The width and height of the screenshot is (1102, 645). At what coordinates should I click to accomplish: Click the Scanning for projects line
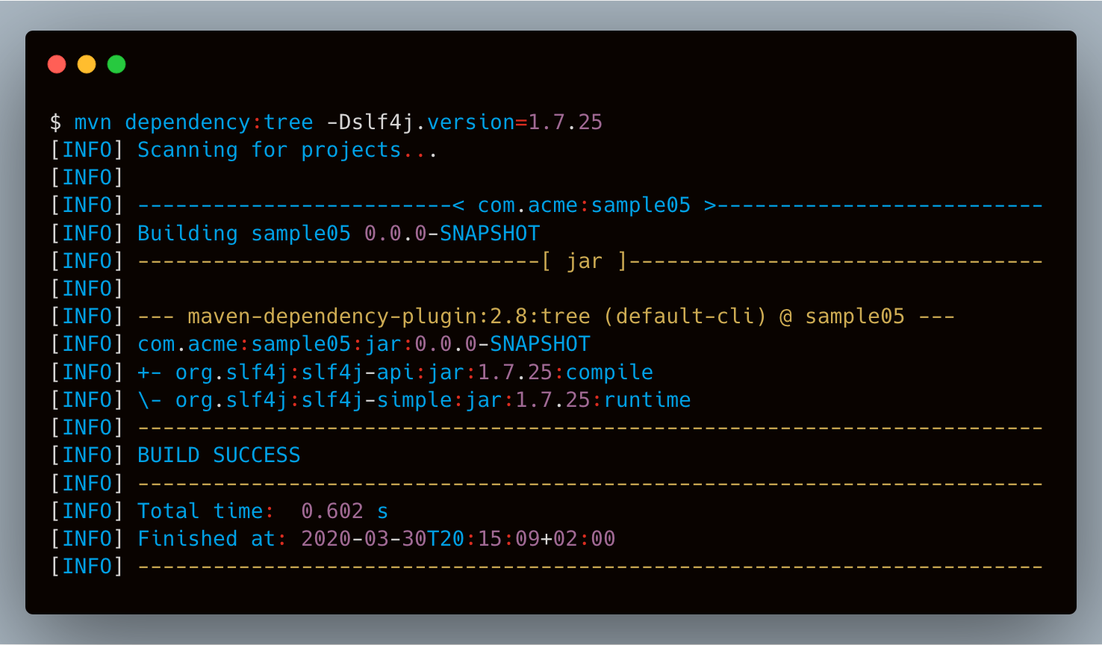coord(287,150)
